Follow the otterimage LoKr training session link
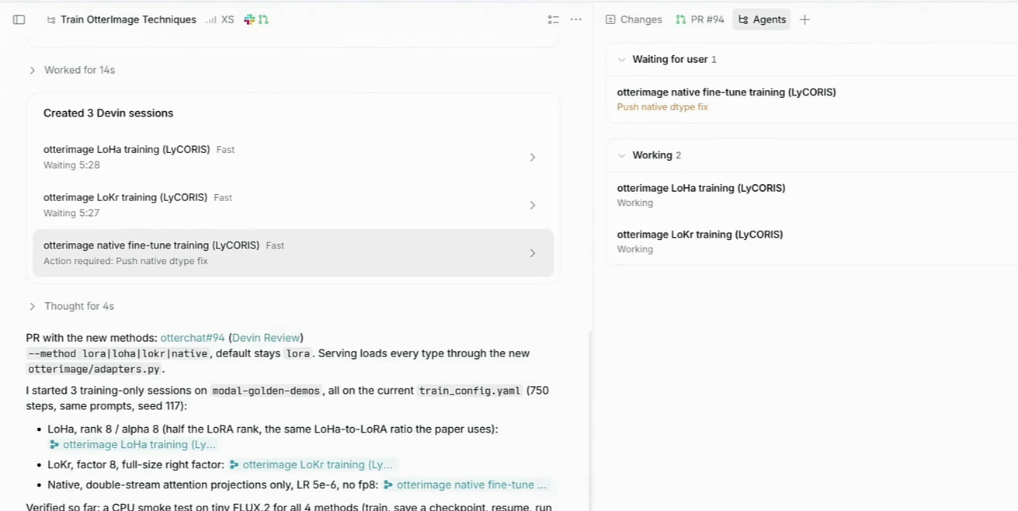Viewport: 1018px width, 511px height. coord(311,464)
